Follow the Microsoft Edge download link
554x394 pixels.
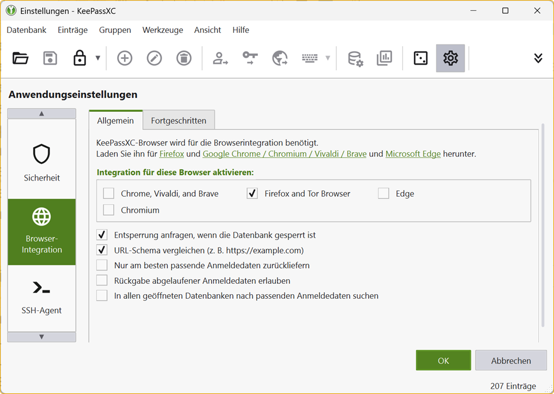(413, 154)
